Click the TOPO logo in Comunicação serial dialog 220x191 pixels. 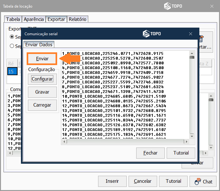(x=152, y=34)
